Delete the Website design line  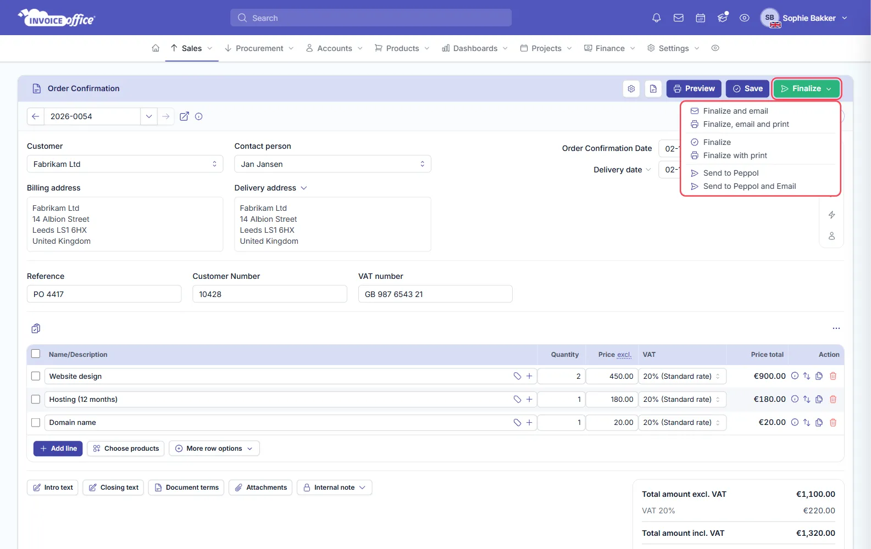click(x=833, y=376)
